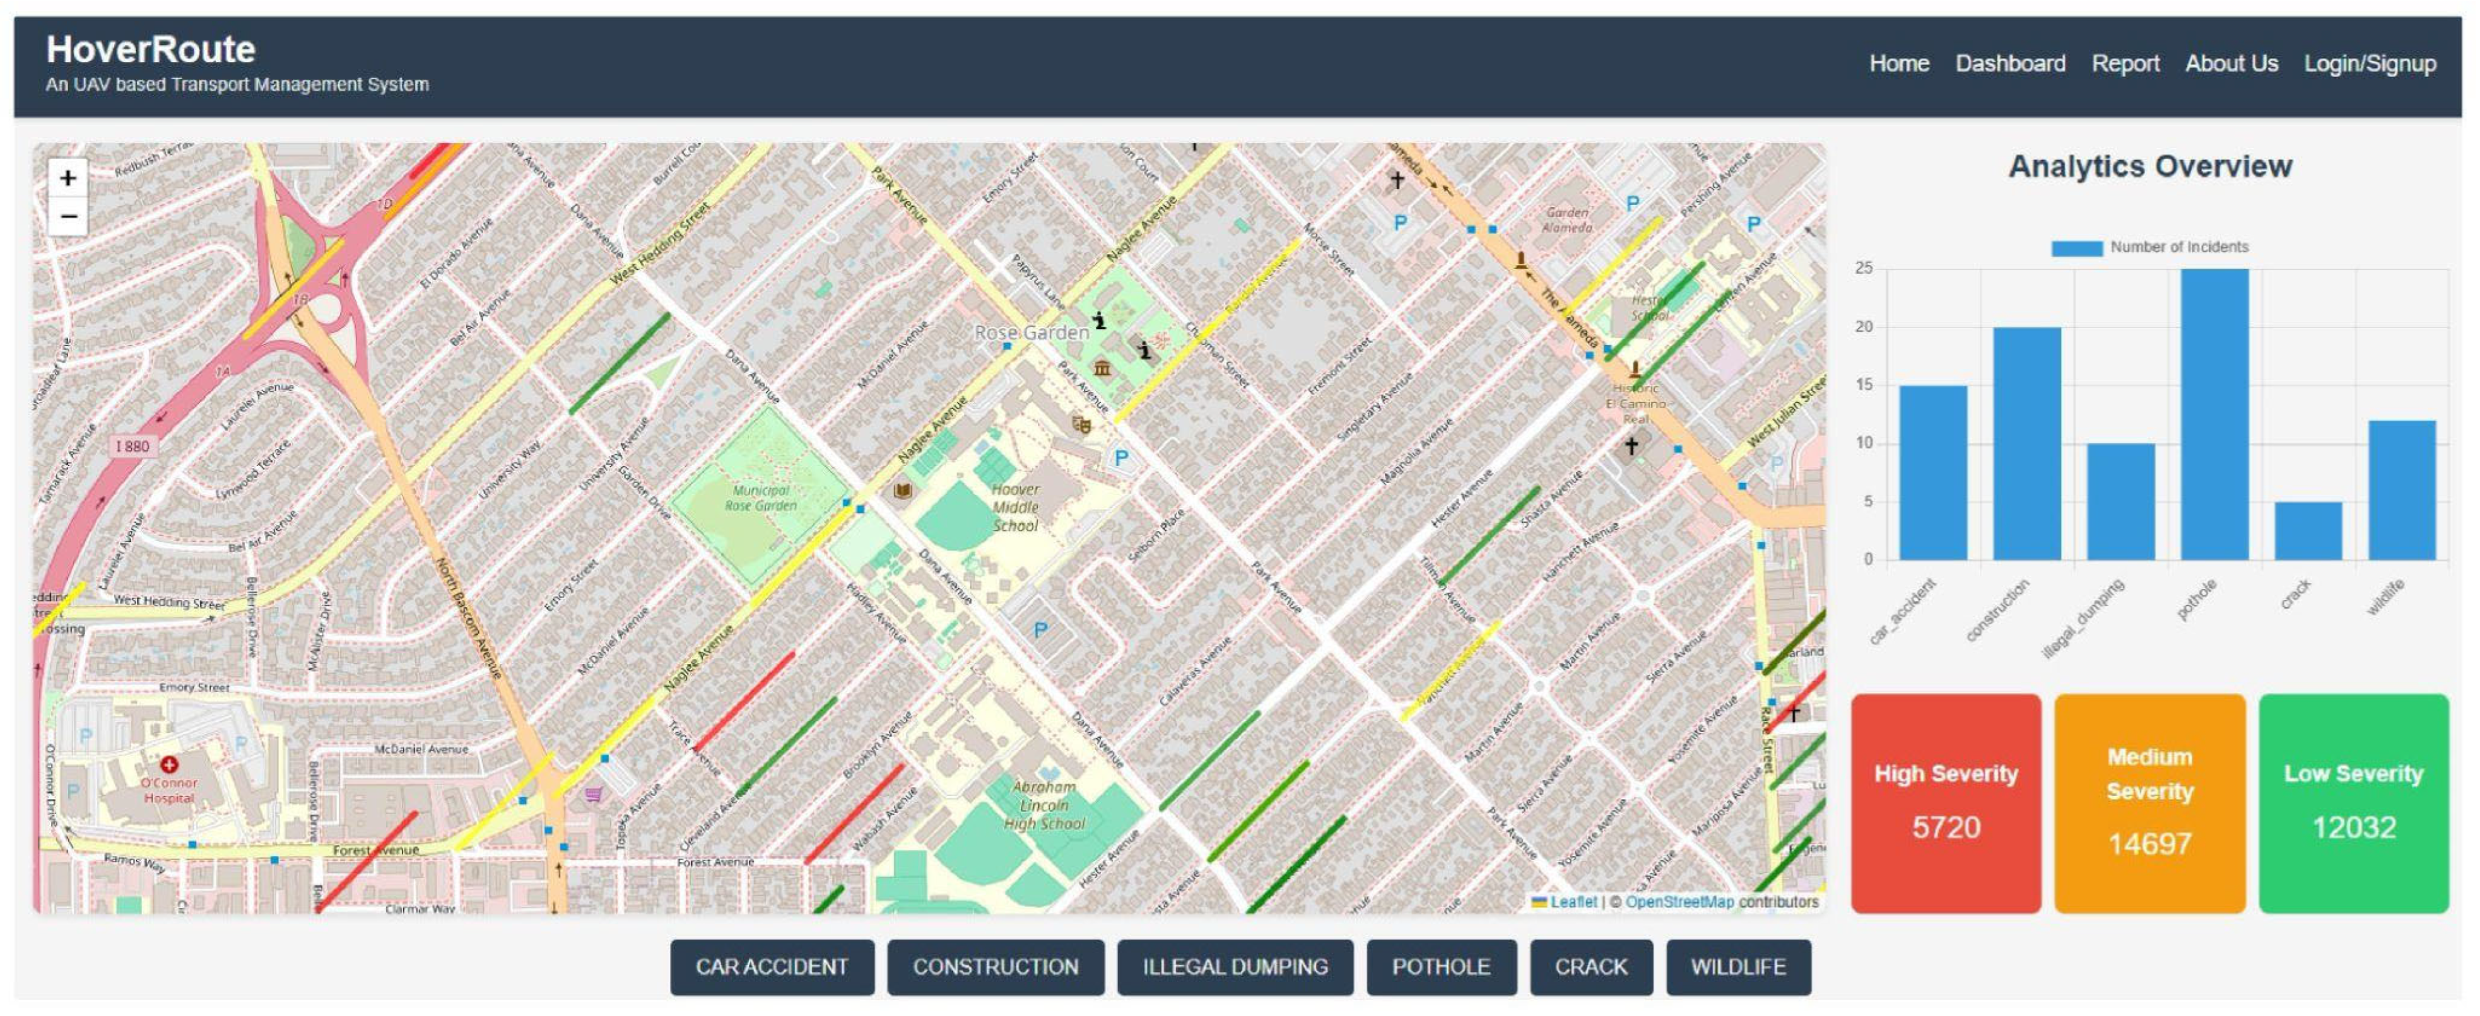The width and height of the screenshot is (2480, 1016).
Task: Zoom out of the map
Action: (68, 216)
